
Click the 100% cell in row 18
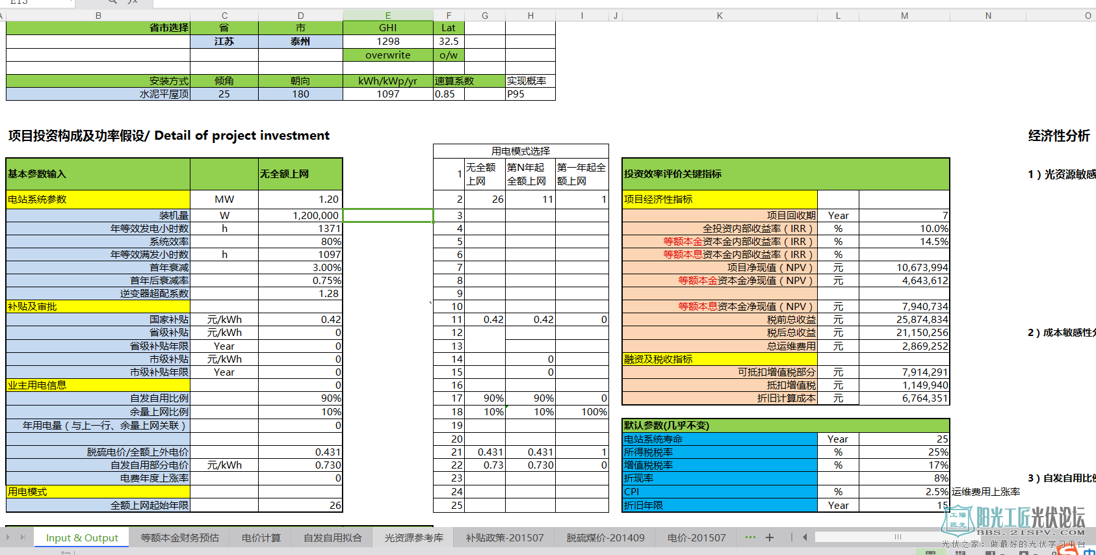pyautogui.click(x=582, y=412)
